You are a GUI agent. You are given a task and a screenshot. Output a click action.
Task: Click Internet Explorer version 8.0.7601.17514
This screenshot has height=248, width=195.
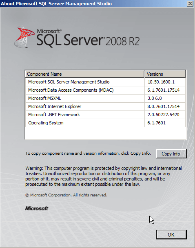[164, 106]
